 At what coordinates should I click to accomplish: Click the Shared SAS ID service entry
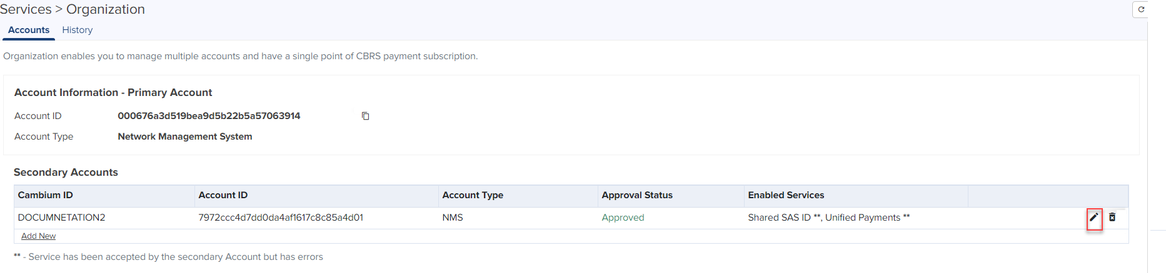779,218
